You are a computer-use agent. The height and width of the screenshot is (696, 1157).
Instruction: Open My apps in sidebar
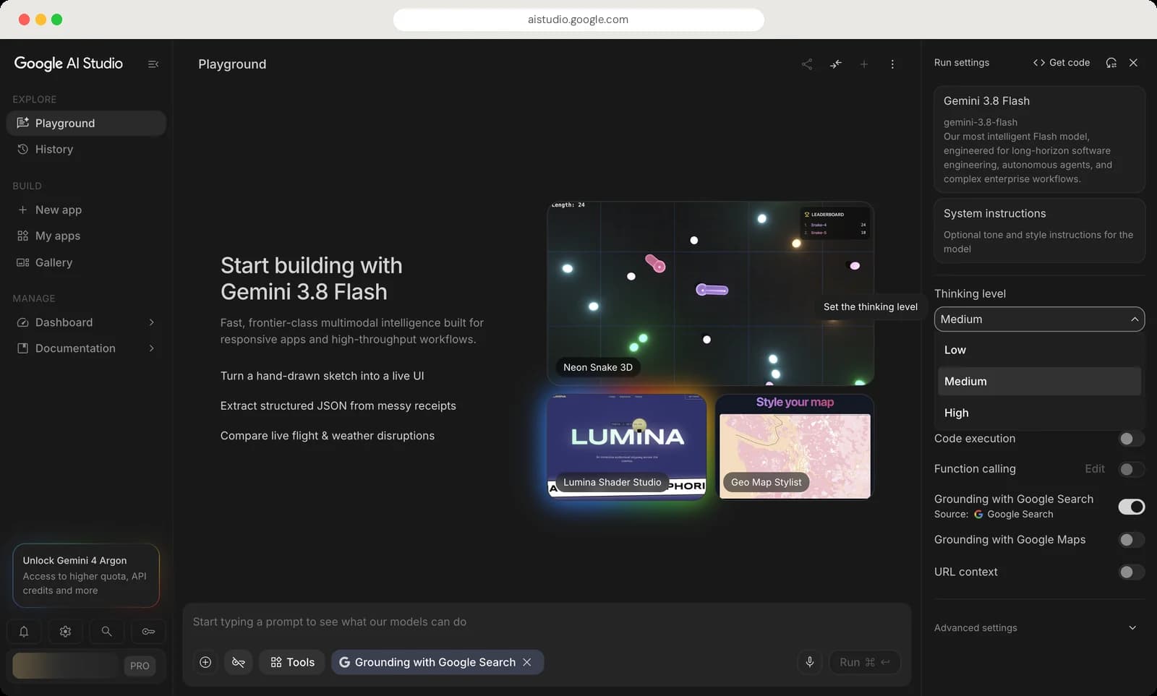coord(86,236)
